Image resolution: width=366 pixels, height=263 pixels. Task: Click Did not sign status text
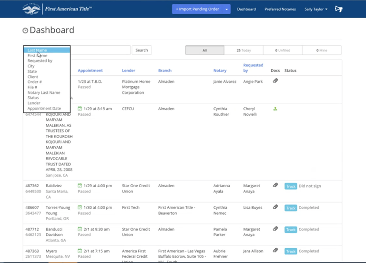(x=310, y=186)
